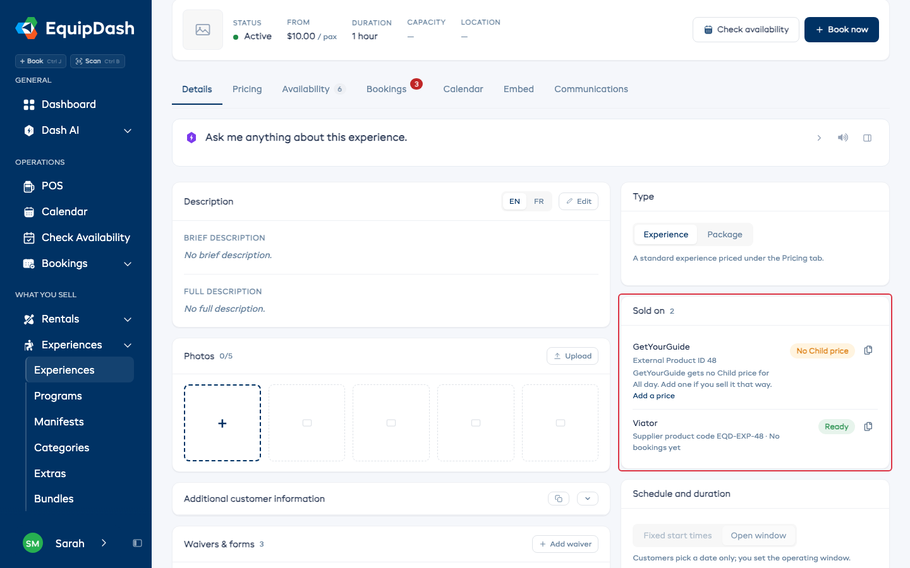The image size is (910, 568).
Task: Click the copy icon in Additional customer information
Action: tap(559, 499)
